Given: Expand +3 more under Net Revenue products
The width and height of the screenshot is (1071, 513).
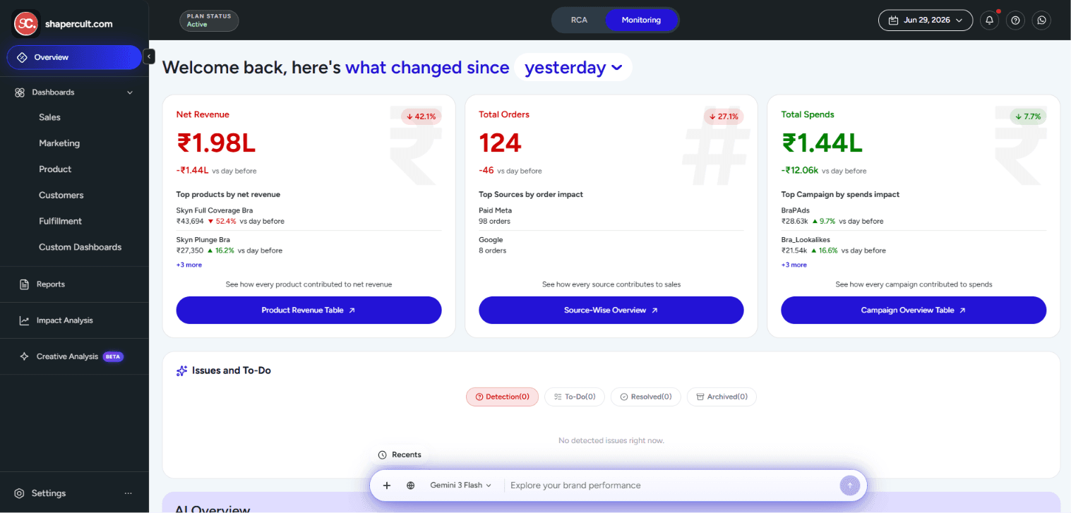Looking at the screenshot, I should 189,265.
